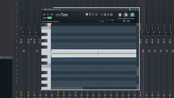174x98 pixels.
Task: Select the Insert 21 mixer track label
Action: tap(147, 27)
